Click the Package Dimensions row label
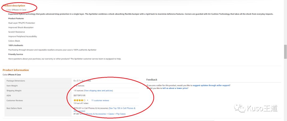Viewport: 287px width, 121px height. (16, 80)
